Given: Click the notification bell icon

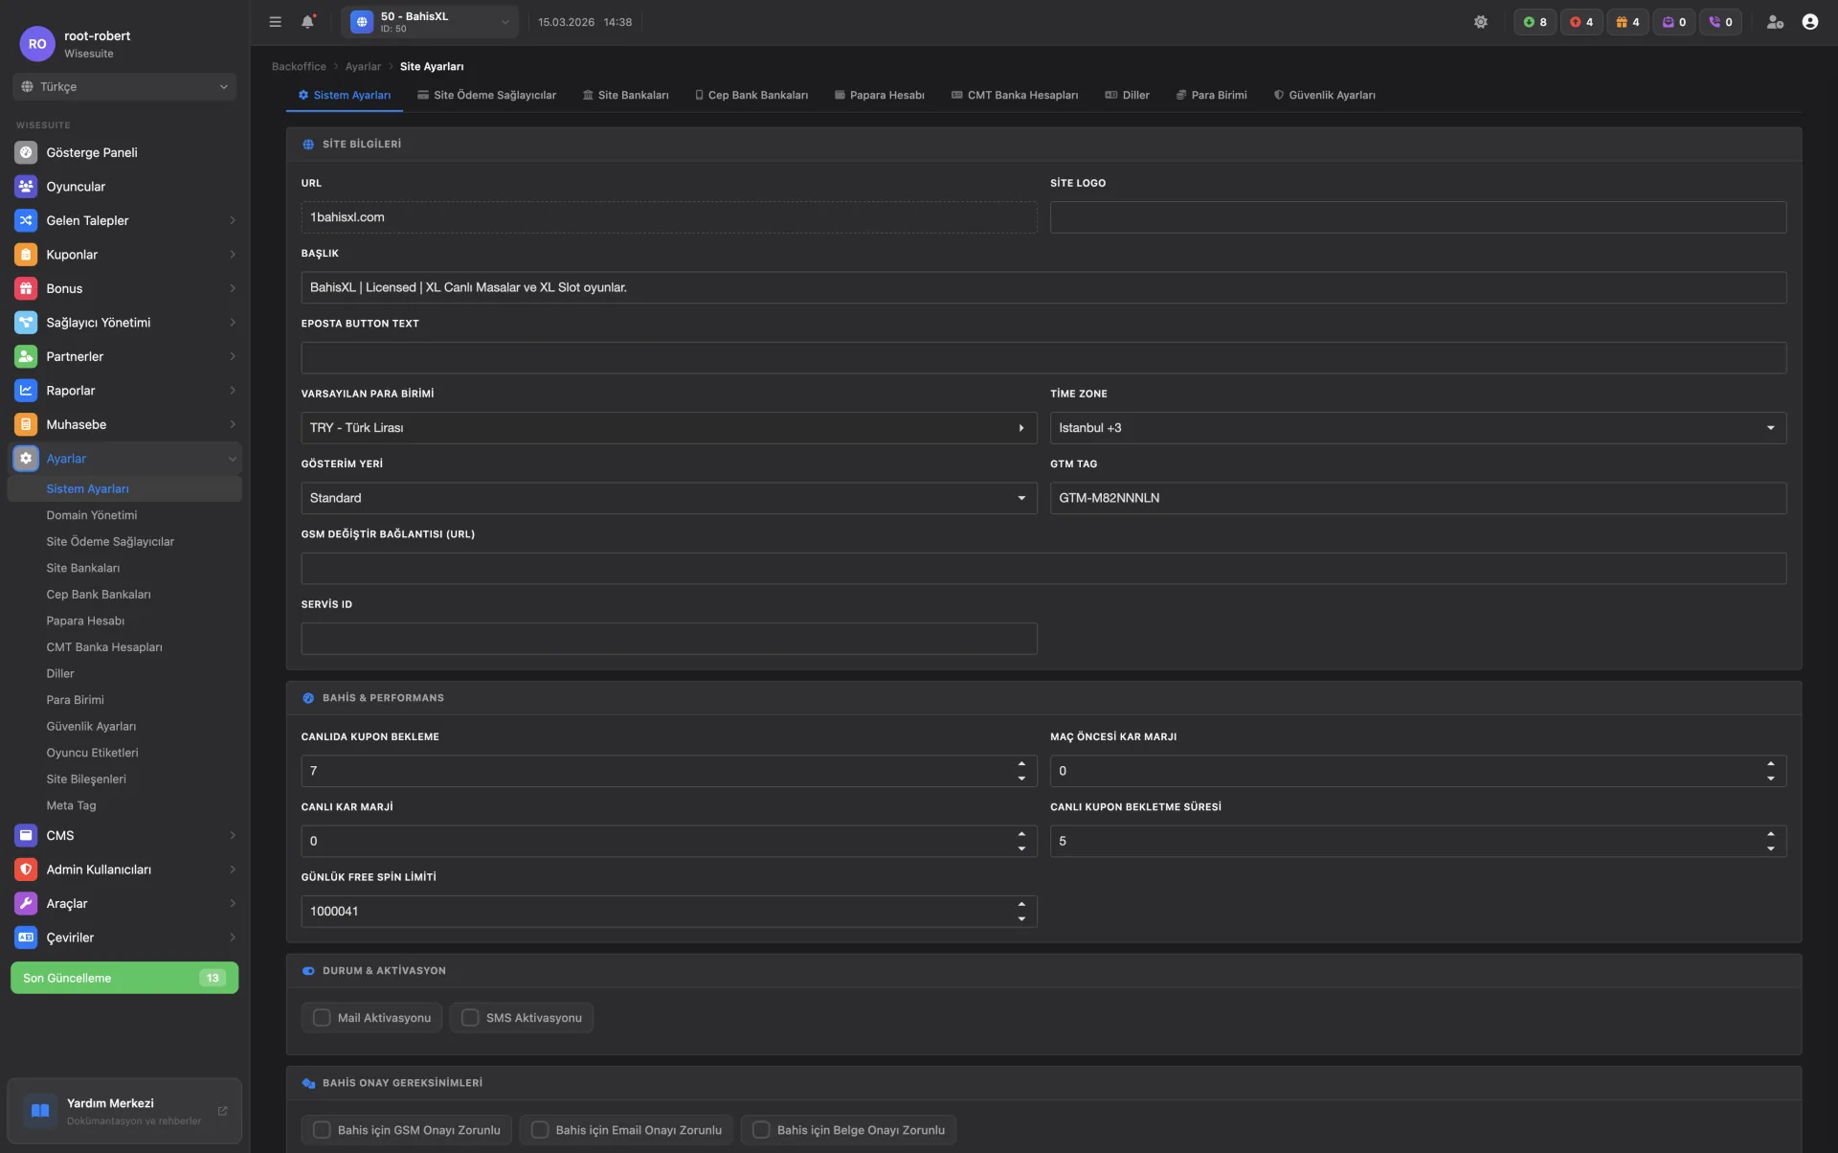Looking at the screenshot, I should click(x=307, y=22).
